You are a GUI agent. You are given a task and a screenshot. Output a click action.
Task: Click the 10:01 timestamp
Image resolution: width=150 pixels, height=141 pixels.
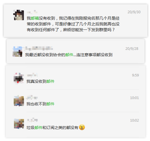click(135, 98)
